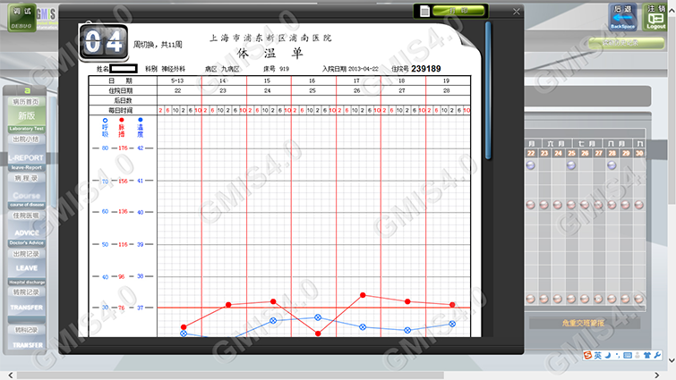This screenshot has width=676, height=380.
Task: Click the 调试 DEBUG icon
Action: 21,18
